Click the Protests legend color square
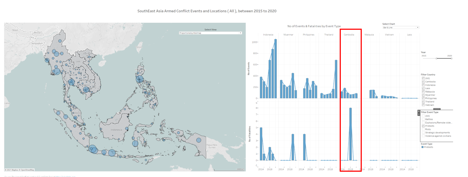Viewport: 468px width, 177px height. point(422,147)
